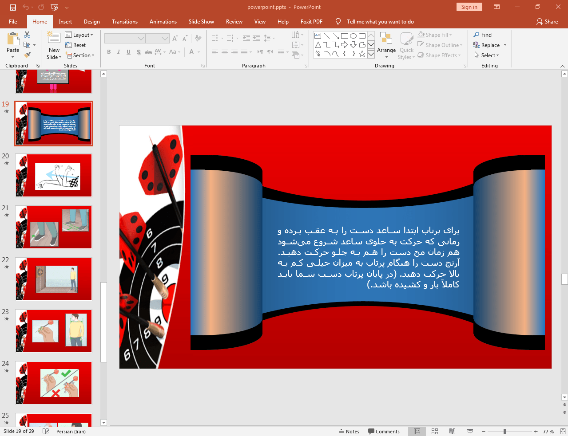Open the font name combo box
Screen dimensions: 568x436
tap(124, 39)
